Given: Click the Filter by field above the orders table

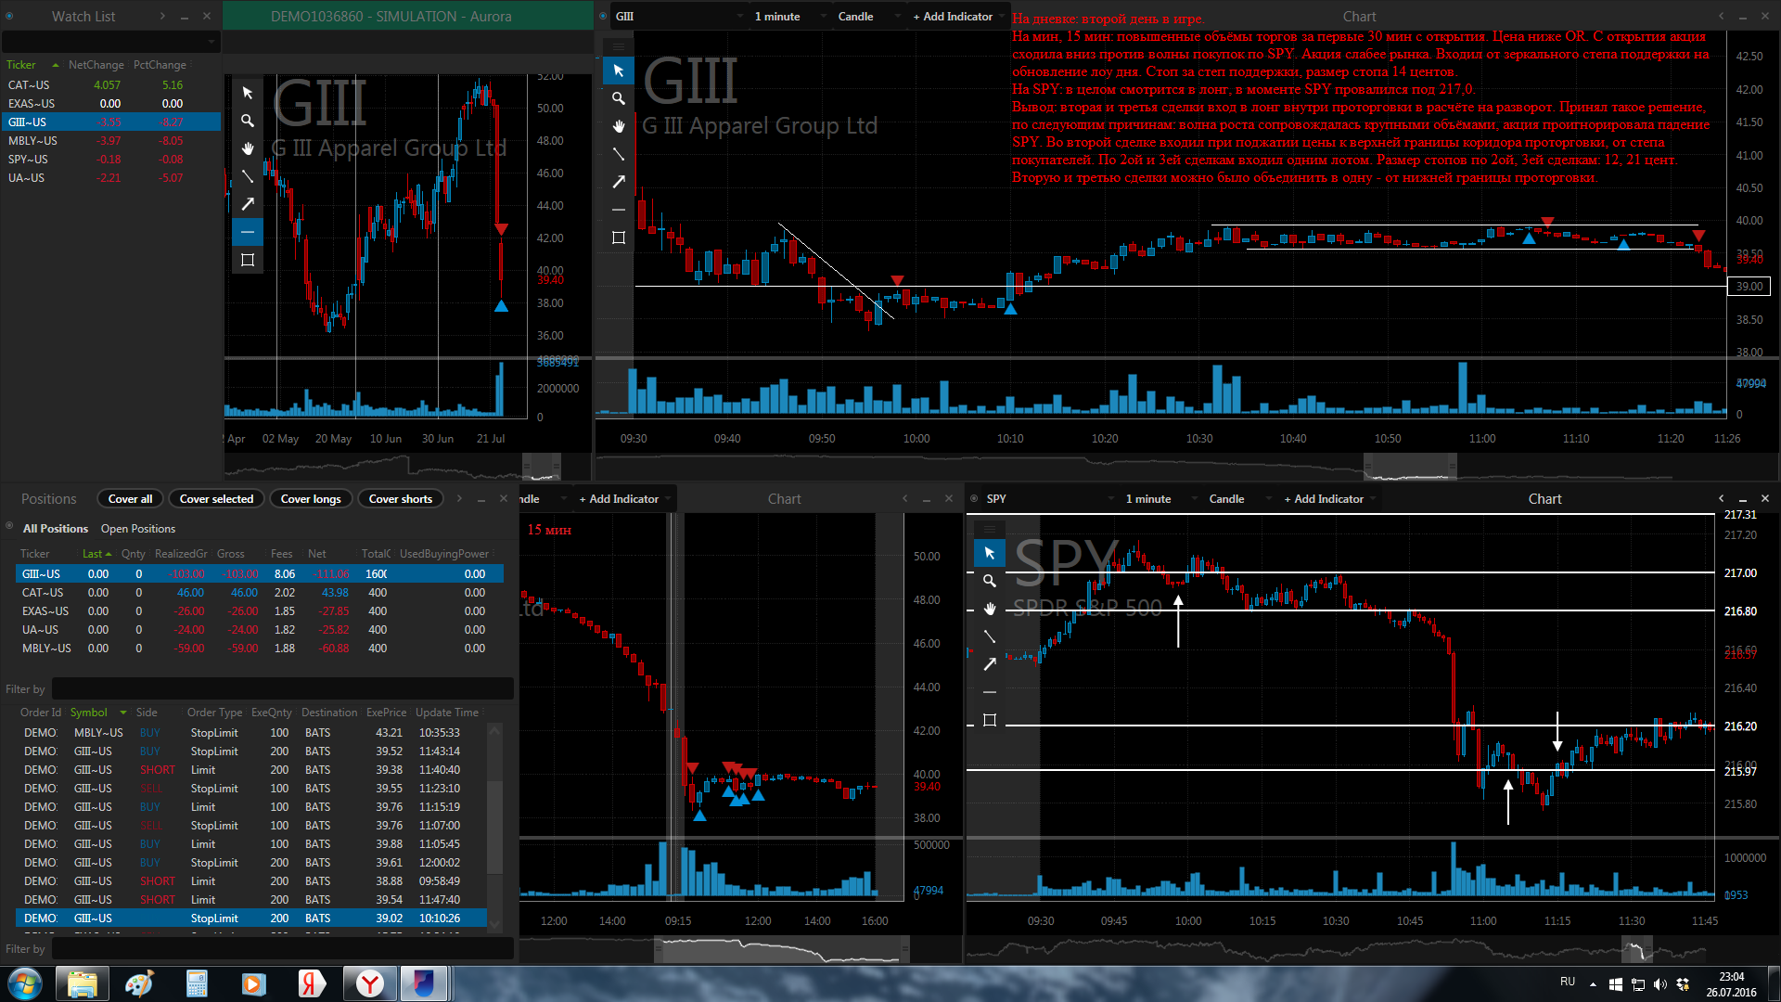Looking at the screenshot, I should tap(282, 689).
